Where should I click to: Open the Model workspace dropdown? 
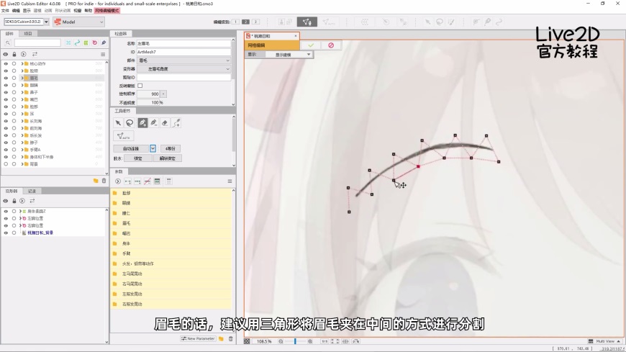pos(78,22)
